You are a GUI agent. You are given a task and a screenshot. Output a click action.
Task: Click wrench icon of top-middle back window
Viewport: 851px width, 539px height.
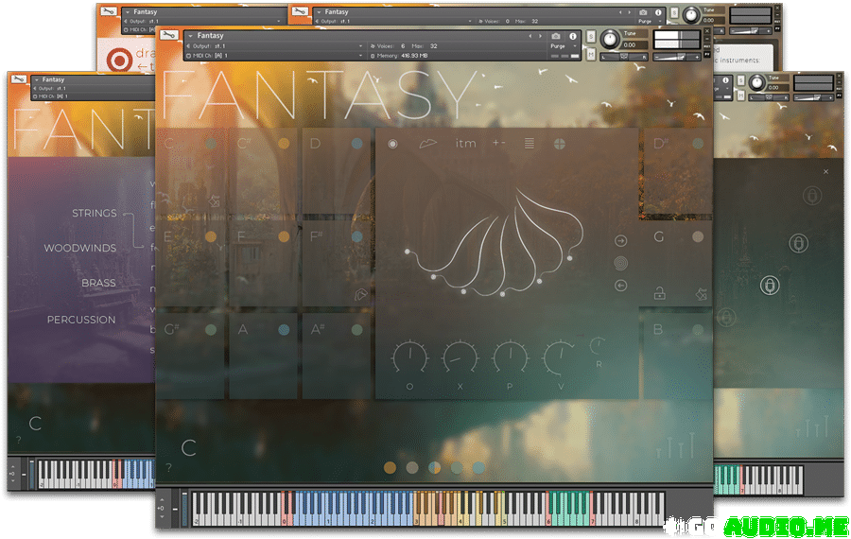[300, 10]
